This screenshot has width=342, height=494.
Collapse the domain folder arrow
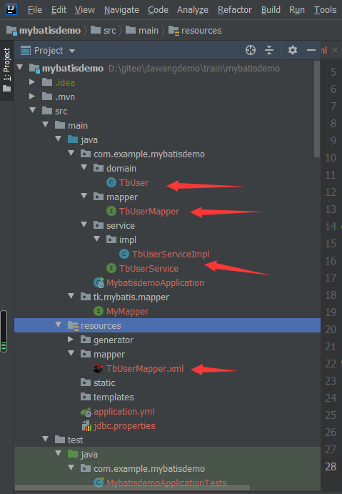pos(84,167)
